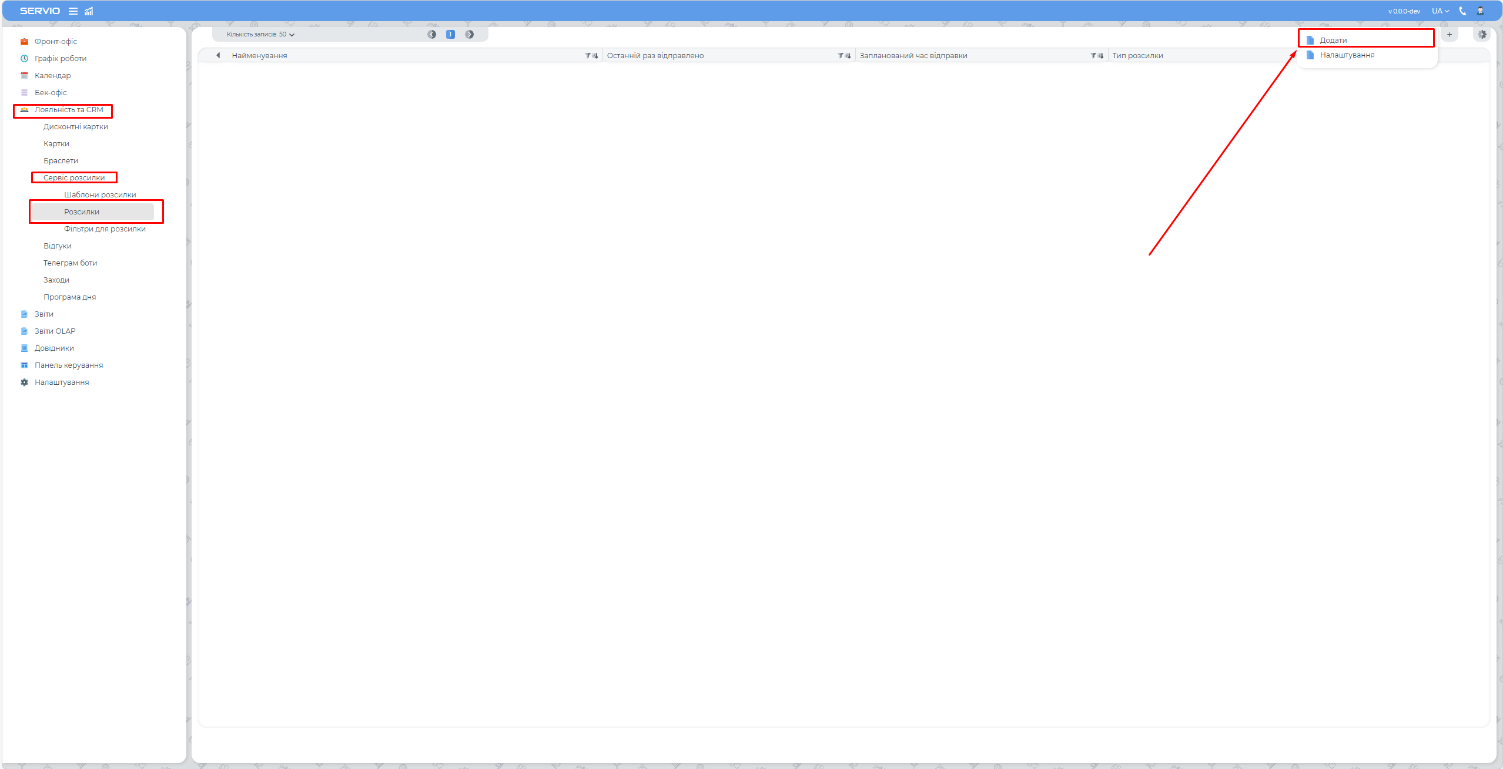Click the gear settings icon above the table
Image resolution: width=1503 pixels, height=769 pixels.
point(1482,35)
